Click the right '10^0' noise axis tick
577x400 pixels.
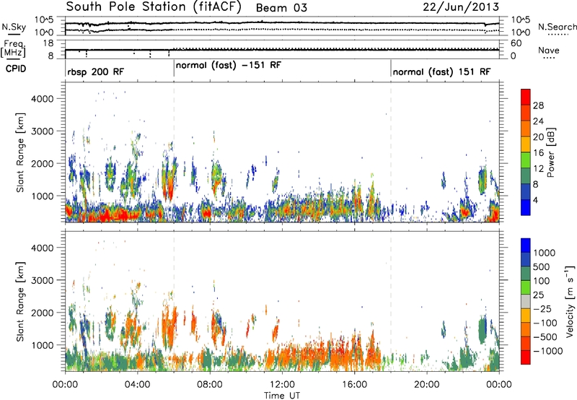pyautogui.click(x=521, y=32)
